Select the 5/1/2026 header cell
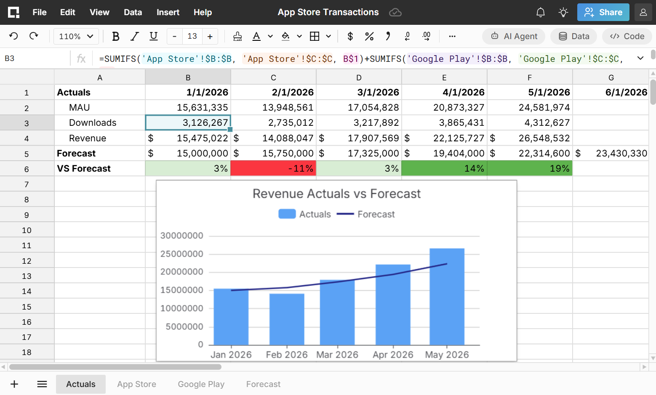 pyautogui.click(x=529, y=93)
